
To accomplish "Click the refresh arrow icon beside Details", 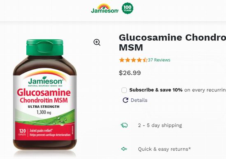I will [126, 100].
